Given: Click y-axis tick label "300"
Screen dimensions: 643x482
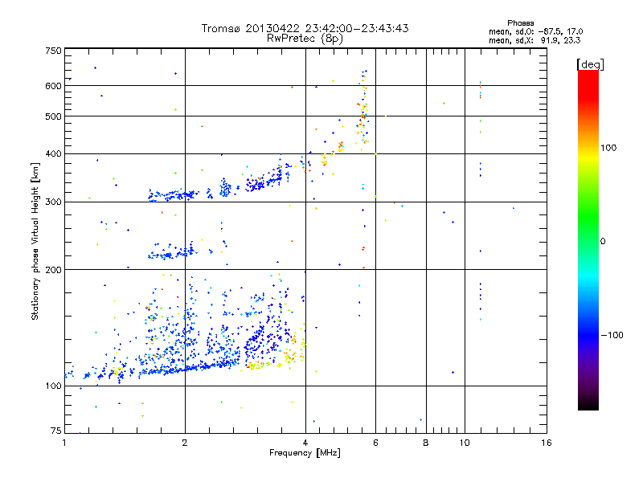Looking at the screenshot, I should [x=54, y=202].
